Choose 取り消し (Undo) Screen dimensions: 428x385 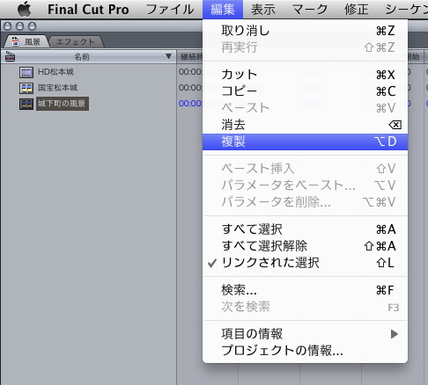pyautogui.click(x=305, y=31)
